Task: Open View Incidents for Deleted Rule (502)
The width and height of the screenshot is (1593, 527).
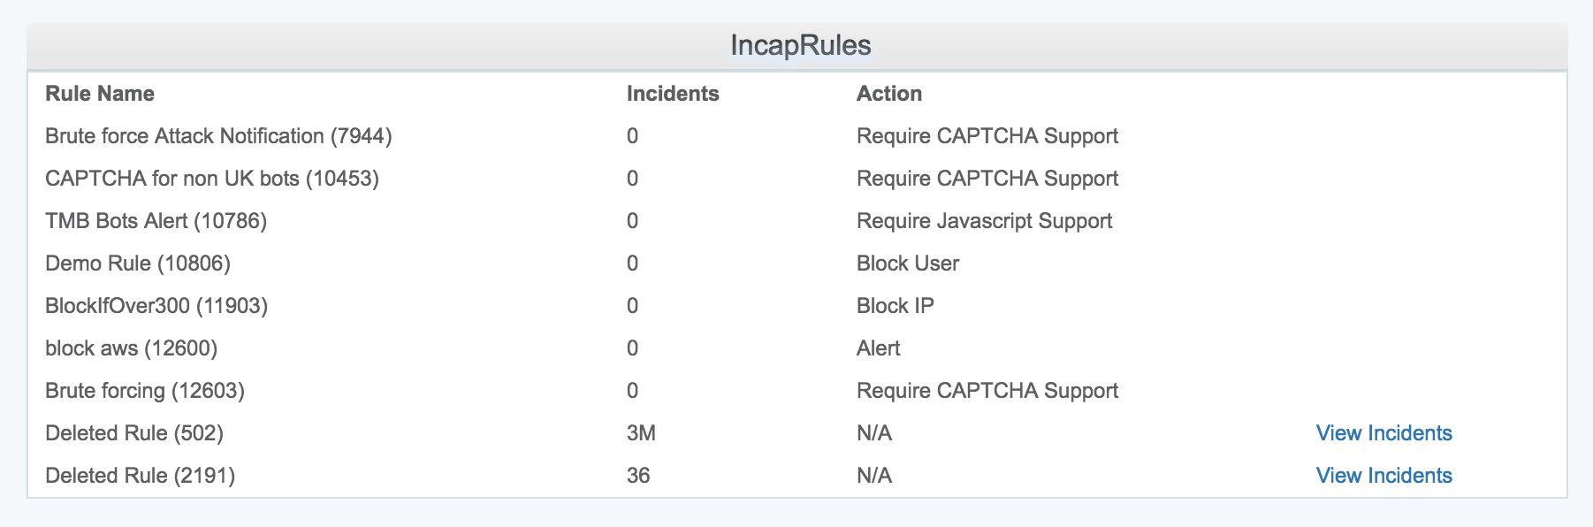Action: coord(1383,433)
